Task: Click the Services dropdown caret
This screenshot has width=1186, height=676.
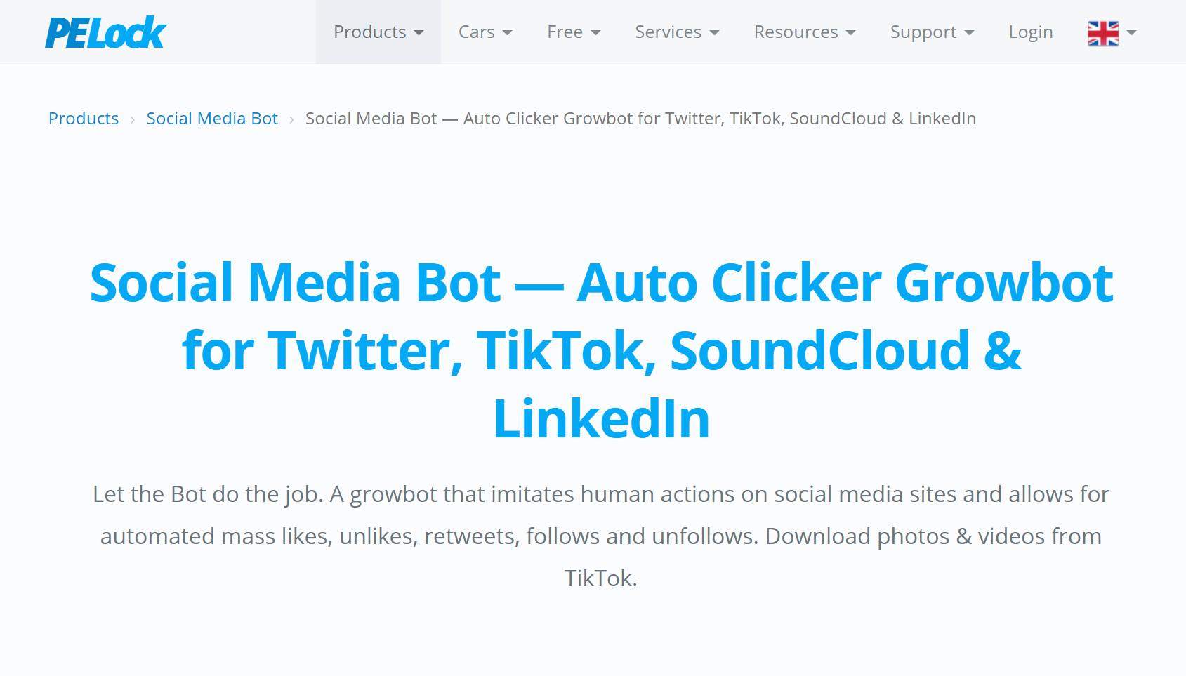Action: pos(716,32)
